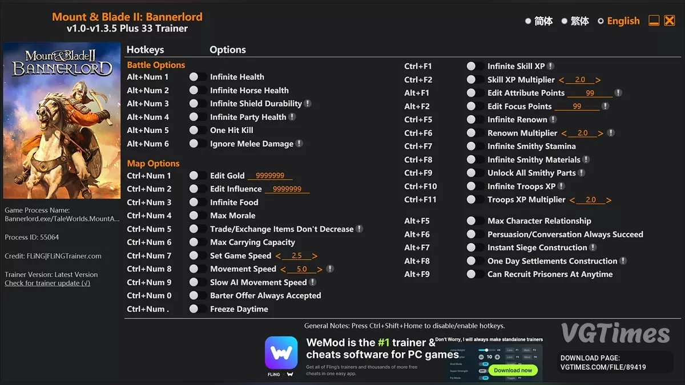Screen dimensions: 685x385
Task: Toggle Freeze Daytime option
Action: pyautogui.click(x=198, y=309)
